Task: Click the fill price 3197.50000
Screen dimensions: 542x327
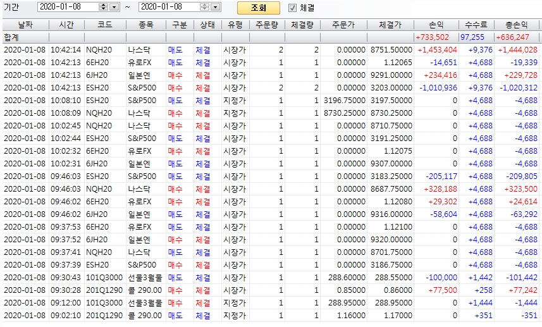Action: (391, 101)
